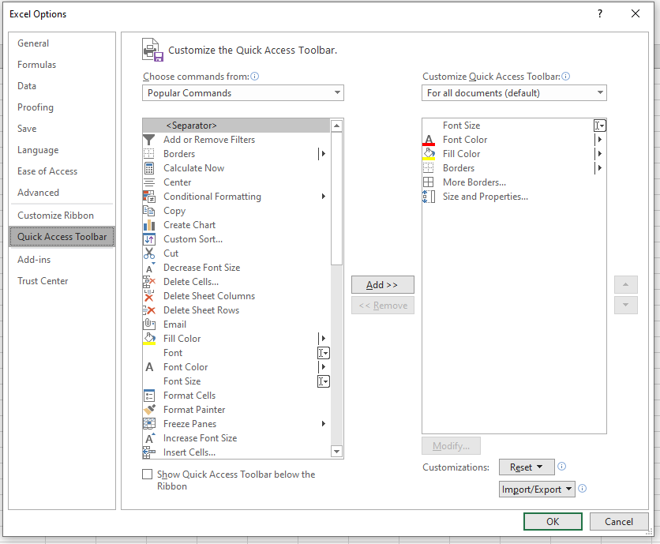660x544 pixels.
Task: Select the More Borders grid icon
Action: 429,182
